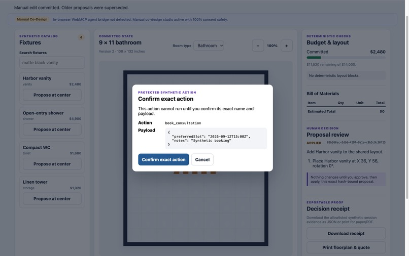Click the Bill of Materials heading
The width and height of the screenshot is (409, 256).
pyautogui.click(x=323, y=94)
